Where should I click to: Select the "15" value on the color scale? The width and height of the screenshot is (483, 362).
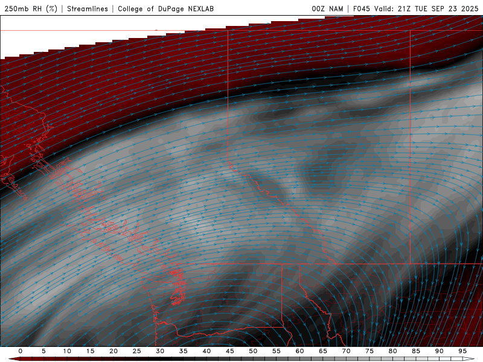(90, 351)
